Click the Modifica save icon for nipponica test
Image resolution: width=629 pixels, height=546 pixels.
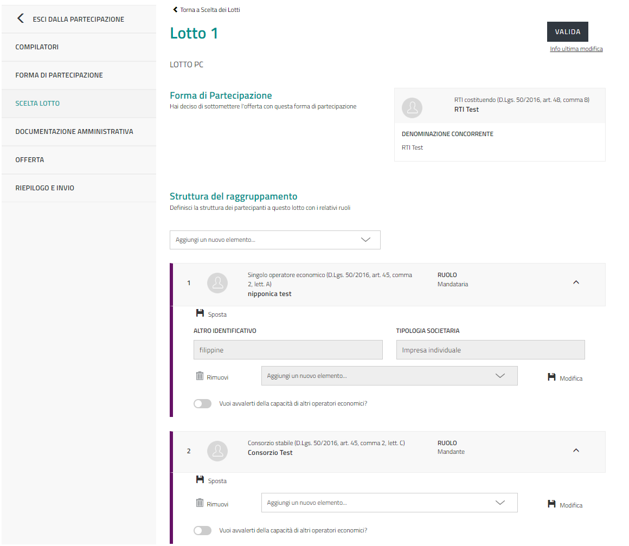click(551, 377)
